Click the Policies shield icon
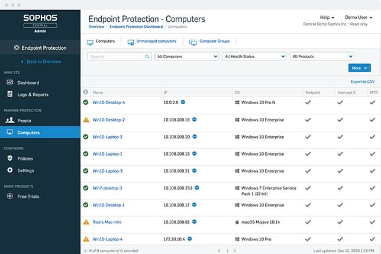The height and width of the screenshot is (254, 381). 9,159
